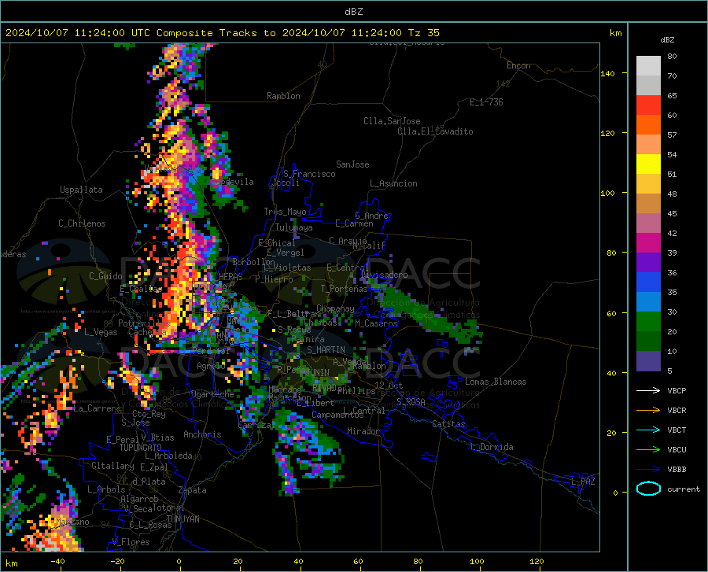
Task: Click the La_Carrera map label
Action: (97, 408)
